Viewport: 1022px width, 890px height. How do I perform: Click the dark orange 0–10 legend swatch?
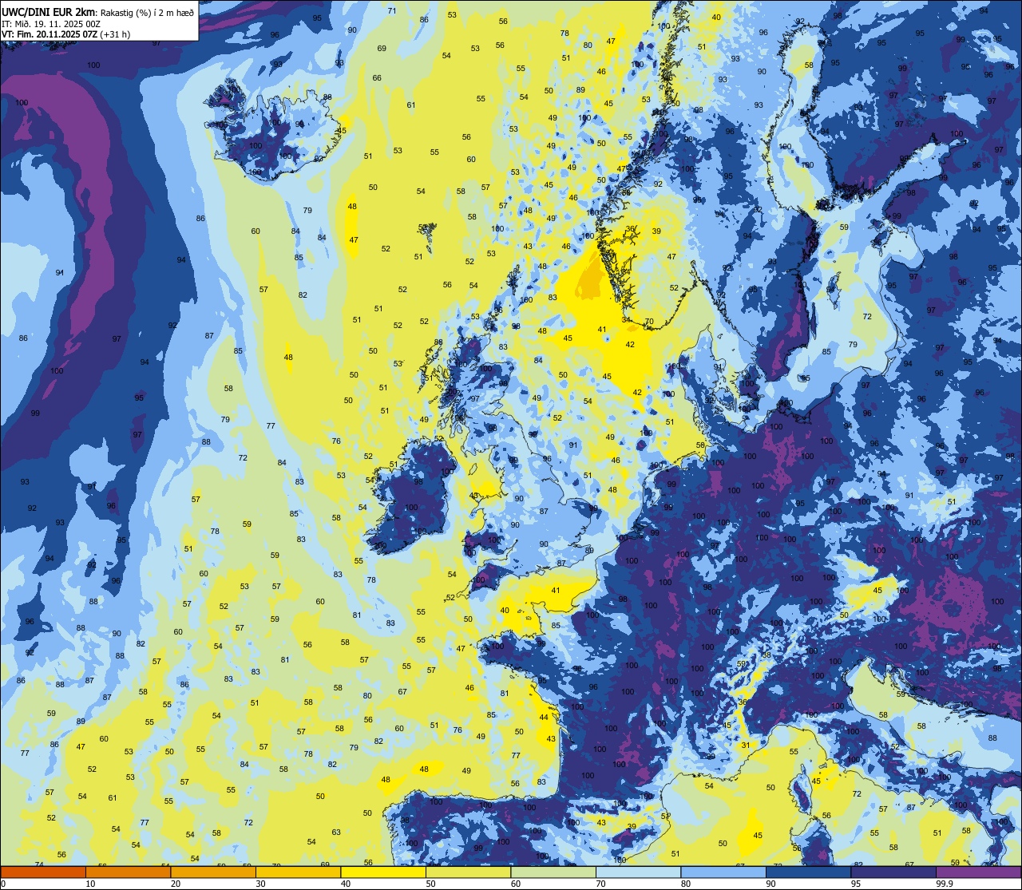point(43,872)
